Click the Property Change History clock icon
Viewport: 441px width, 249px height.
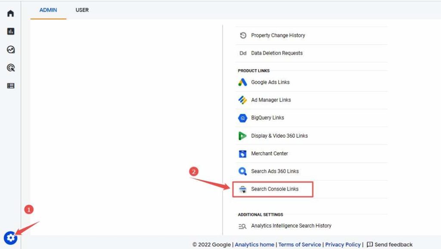(x=243, y=35)
